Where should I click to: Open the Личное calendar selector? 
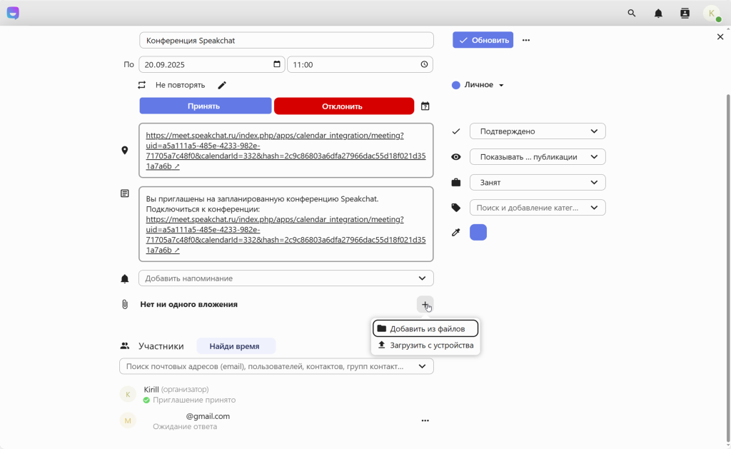[478, 85]
